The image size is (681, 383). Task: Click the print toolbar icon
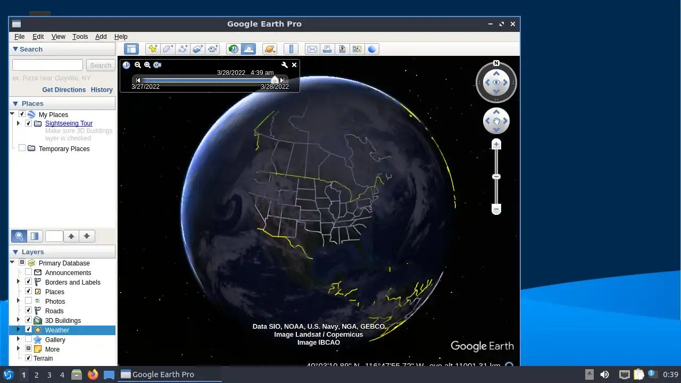[x=327, y=49]
